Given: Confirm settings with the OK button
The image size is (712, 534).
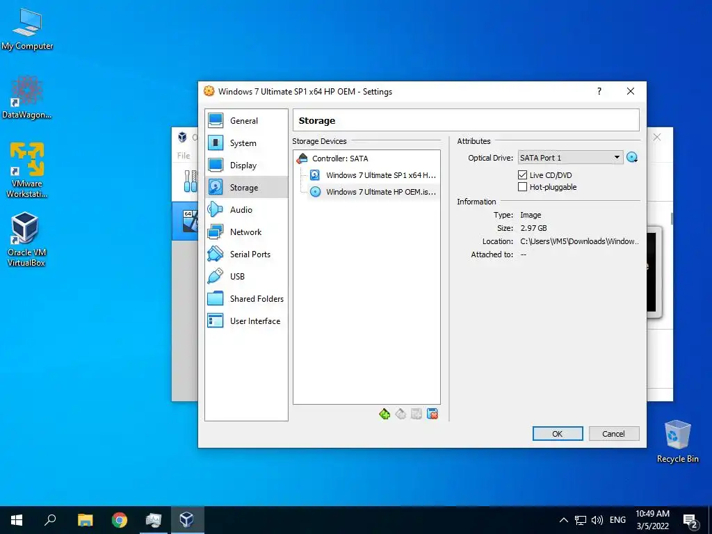Looking at the screenshot, I should (x=558, y=434).
